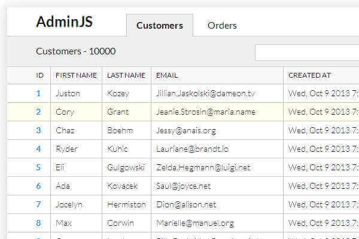Click email Dion@alison.net

[x=186, y=204]
